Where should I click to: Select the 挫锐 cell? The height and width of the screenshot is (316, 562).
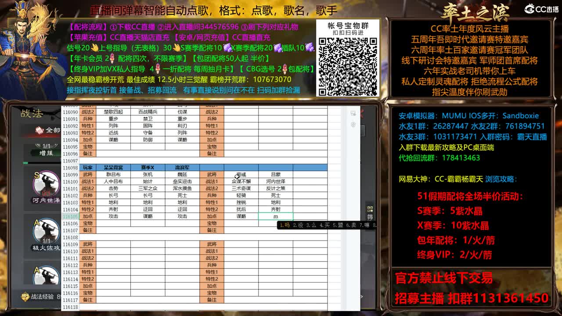pos(241,202)
